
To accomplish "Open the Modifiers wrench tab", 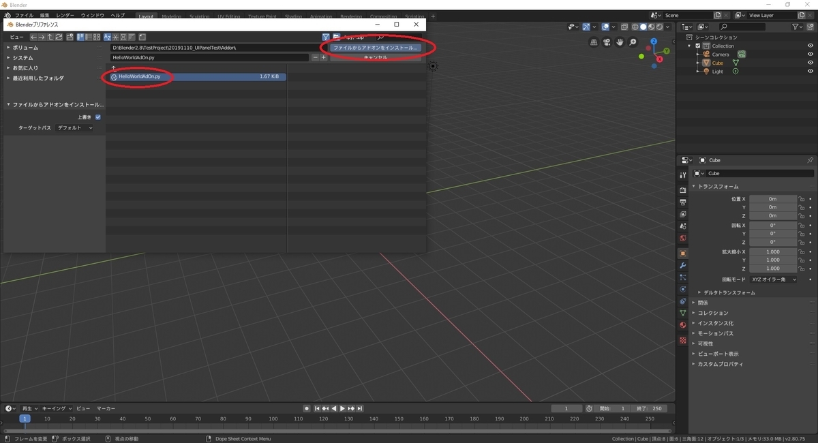I will (683, 265).
